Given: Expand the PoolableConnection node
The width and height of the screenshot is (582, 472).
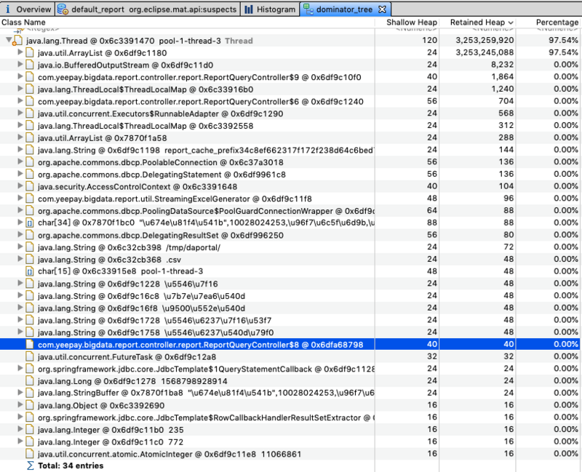Looking at the screenshot, I should [x=20, y=161].
